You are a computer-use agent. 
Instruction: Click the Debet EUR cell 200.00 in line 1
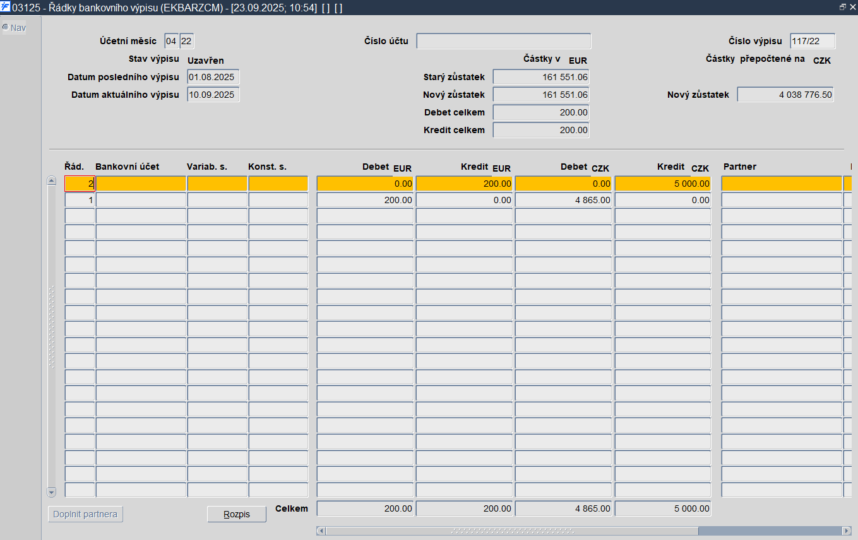tap(365, 200)
